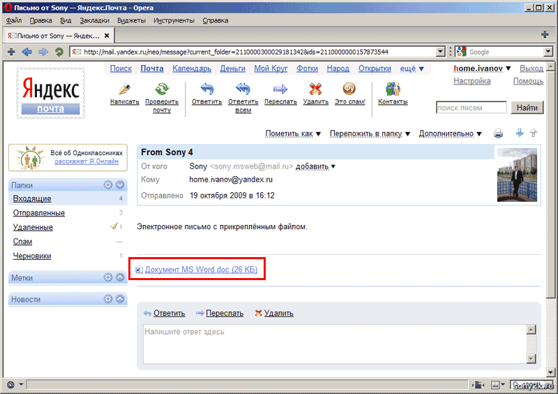This screenshot has height=394, width=558.
Task: Expand the ещё services dropdown
Action: click(x=412, y=68)
